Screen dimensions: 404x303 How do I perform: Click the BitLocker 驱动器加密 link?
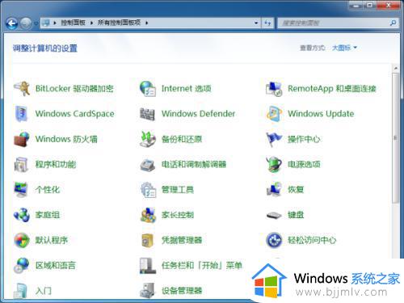74,88
